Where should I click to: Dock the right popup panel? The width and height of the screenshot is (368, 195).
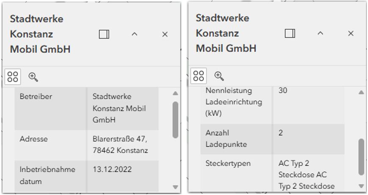(290, 33)
